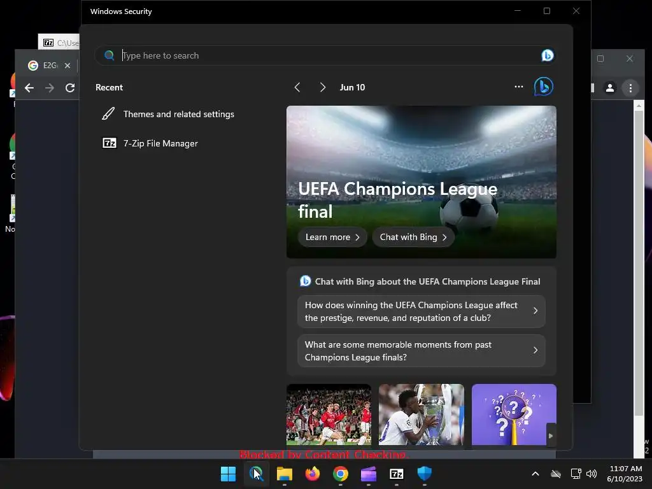Open the UEFA Champions League final stadium card
Image resolution: width=652 pixels, height=489 pixels.
(x=422, y=181)
